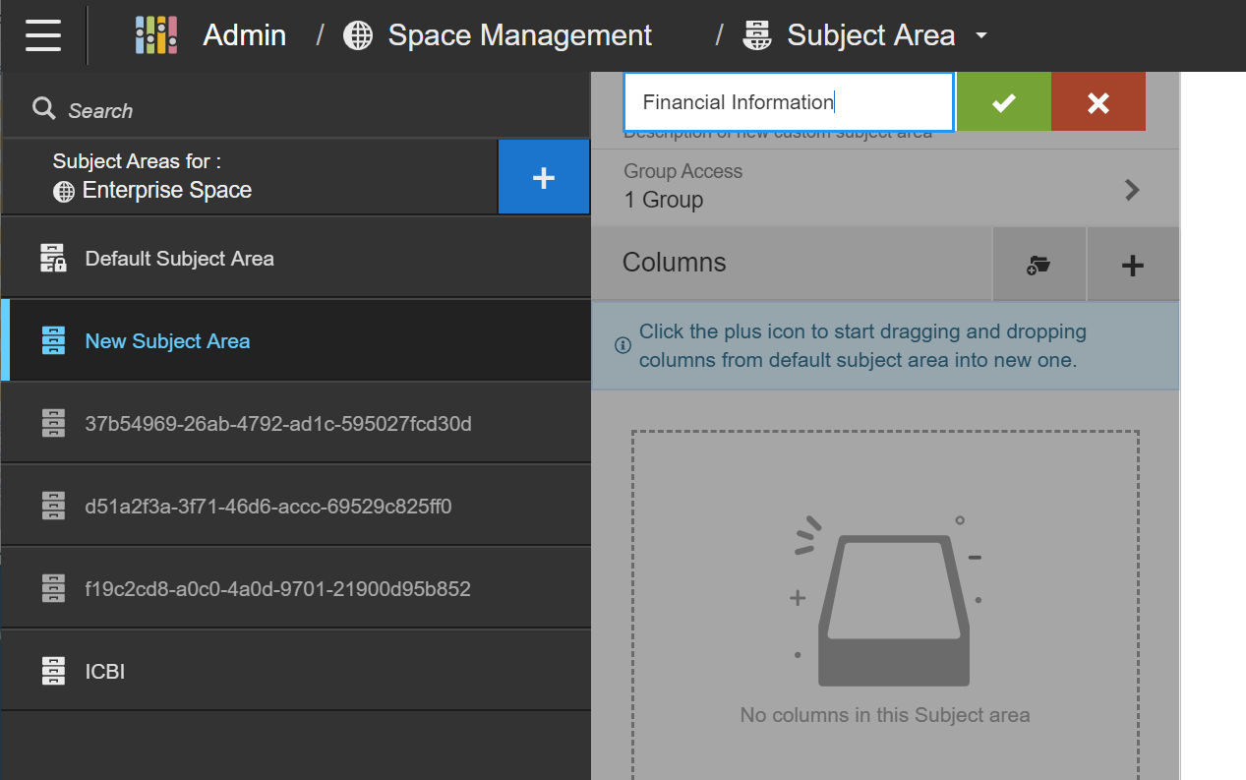Image resolution: width=1246 pixels, height=780 pixels.
Task: Open the Subject Area dropdown arrow
Action: (x=980, y=36)
